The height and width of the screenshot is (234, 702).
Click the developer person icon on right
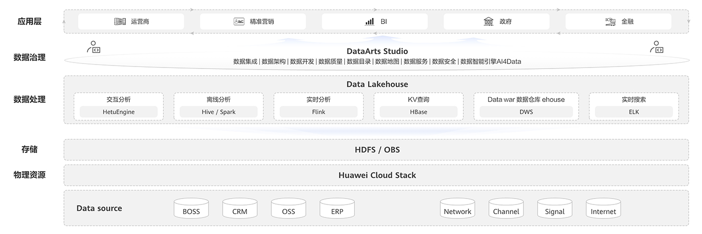[656, 47]
